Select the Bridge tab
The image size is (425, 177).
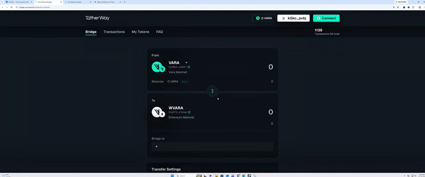91,32
